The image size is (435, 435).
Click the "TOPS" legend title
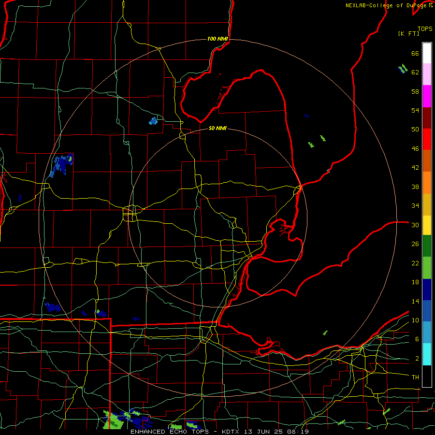[425, 29]
